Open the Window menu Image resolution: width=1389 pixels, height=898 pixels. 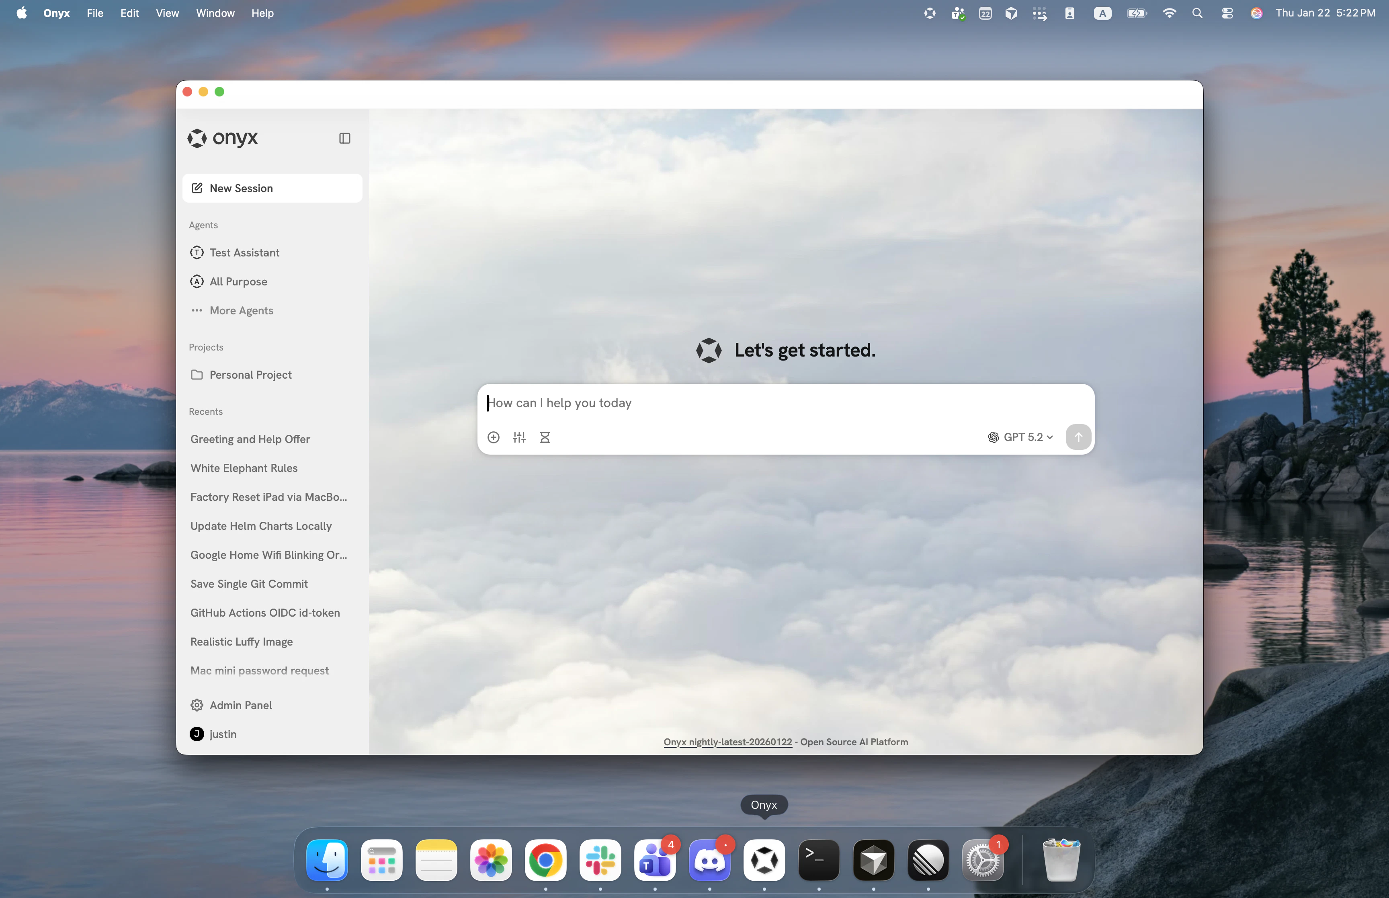point(215,13)
